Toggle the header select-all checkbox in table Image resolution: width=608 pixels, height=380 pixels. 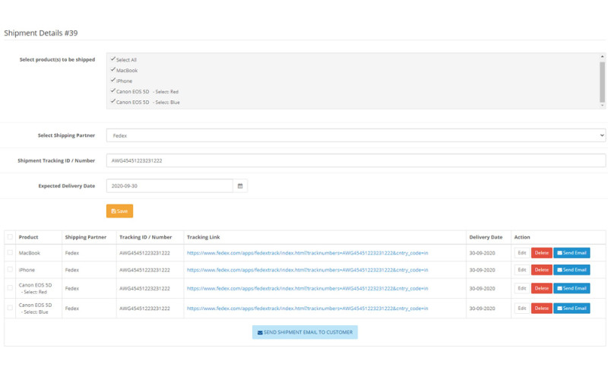10,237
